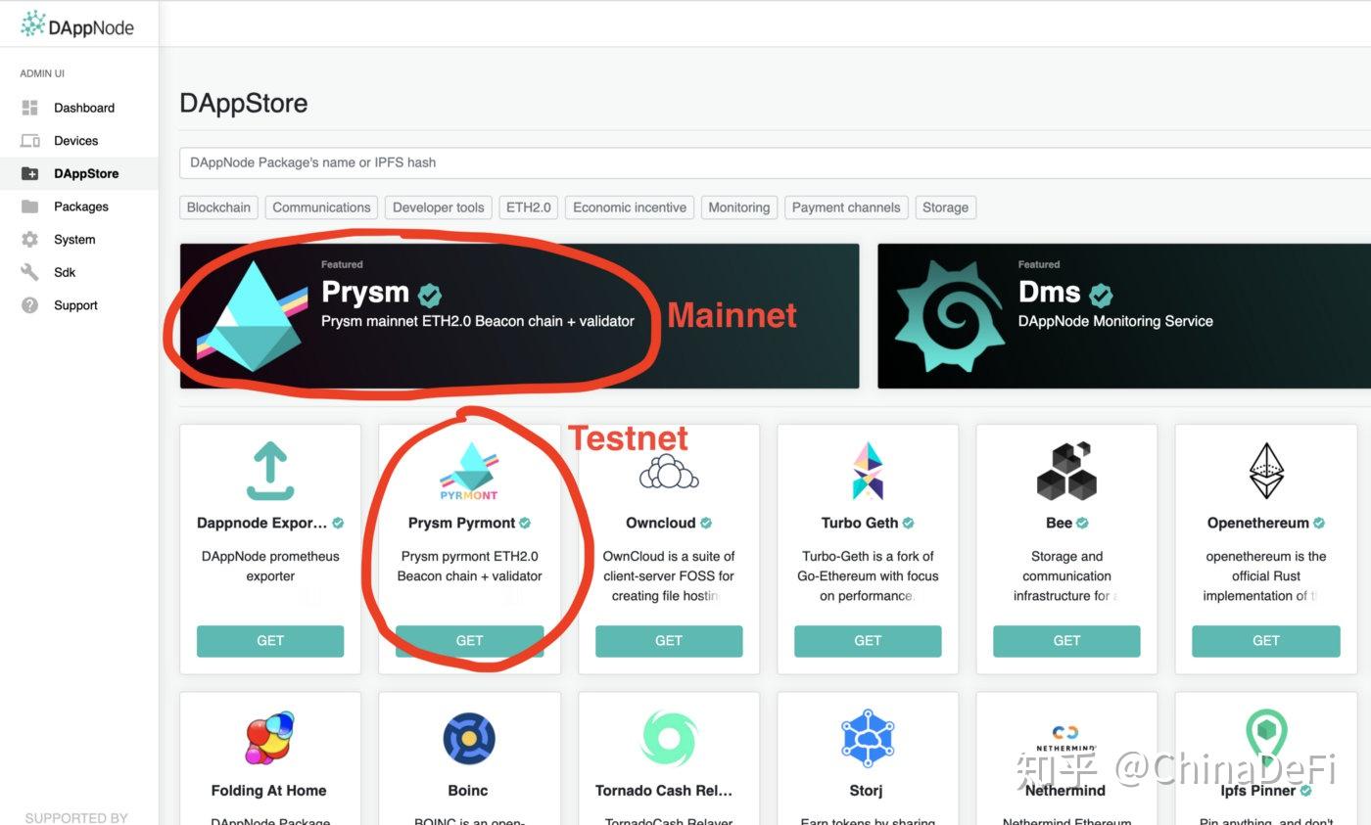Viewport: 1371px width, 825px height.
Task: Click the DAppNode logo in header
Action: coord(76,25)
